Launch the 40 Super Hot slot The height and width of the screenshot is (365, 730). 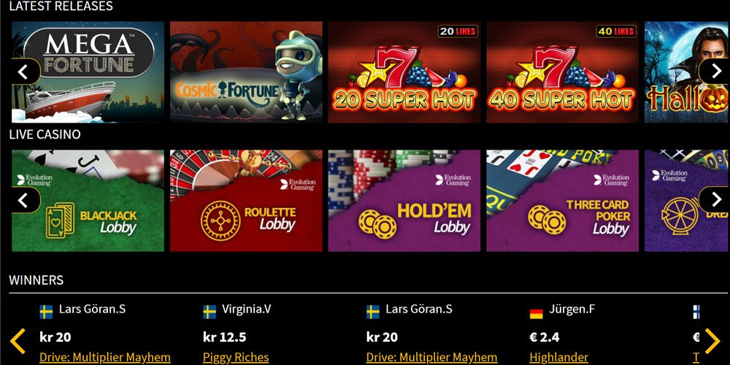(562, 72)
